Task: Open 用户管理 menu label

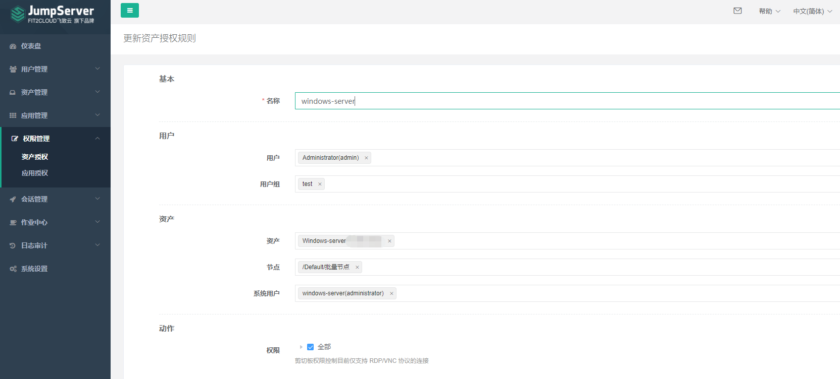Action: pyautogui.click(x=34, y=69)
